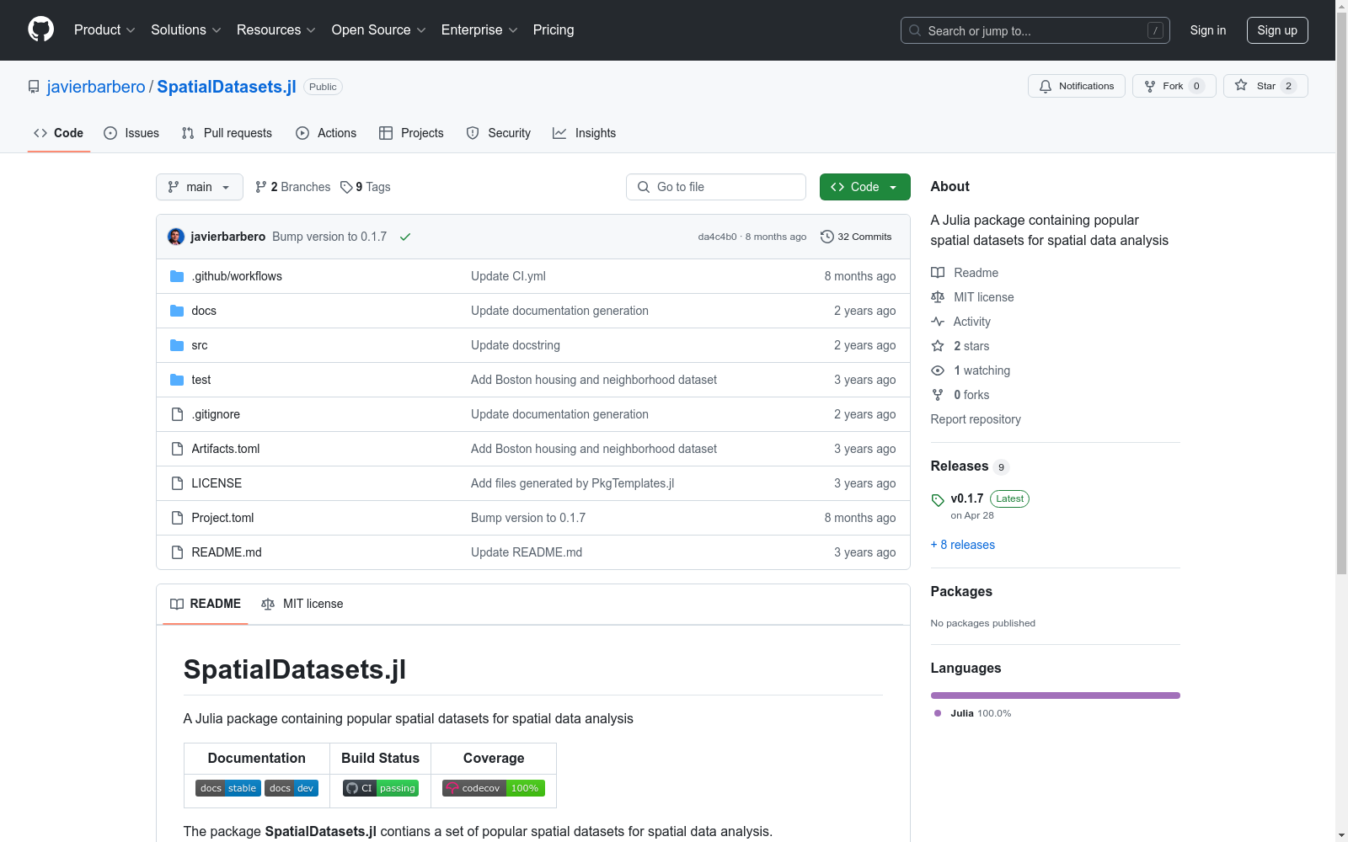1348x842 pixels.
Task: Open the main branch selector dropdown
Action: click(x=200, y=187)
